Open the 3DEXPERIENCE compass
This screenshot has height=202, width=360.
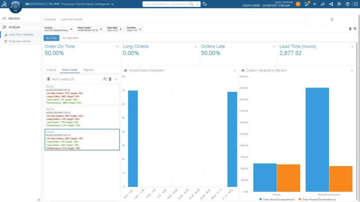tap(15, 6)
